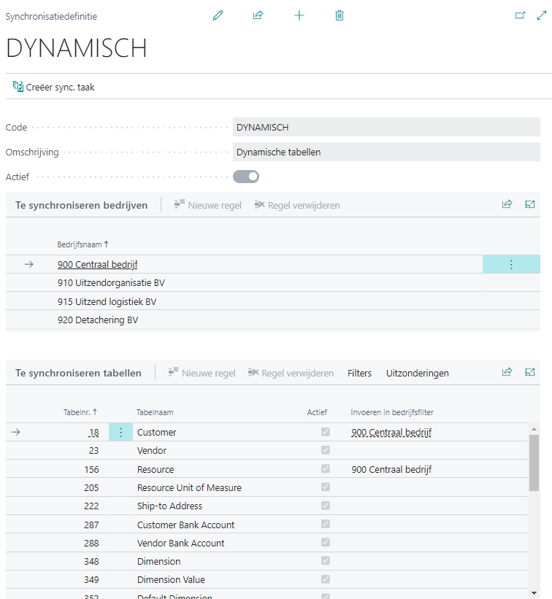552x599 pixels.
Task: Click the pencil edit icon in header
Action: pos(218,15)
